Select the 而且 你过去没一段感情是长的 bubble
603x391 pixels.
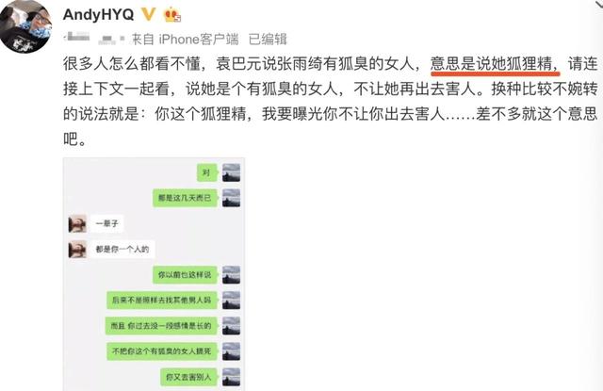click(161, 326)
